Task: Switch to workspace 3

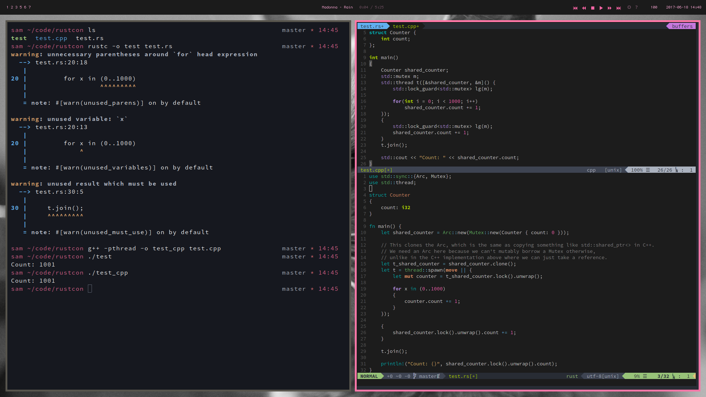Action: [x=16, y=7]
